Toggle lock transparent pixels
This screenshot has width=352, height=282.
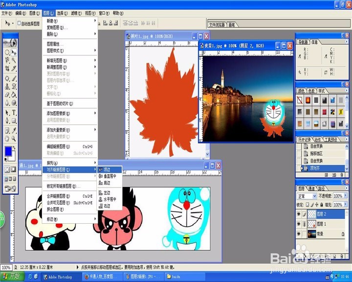[x=308, y=205]
